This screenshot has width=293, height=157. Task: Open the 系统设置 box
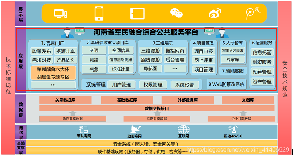click(x=185, y=85)
